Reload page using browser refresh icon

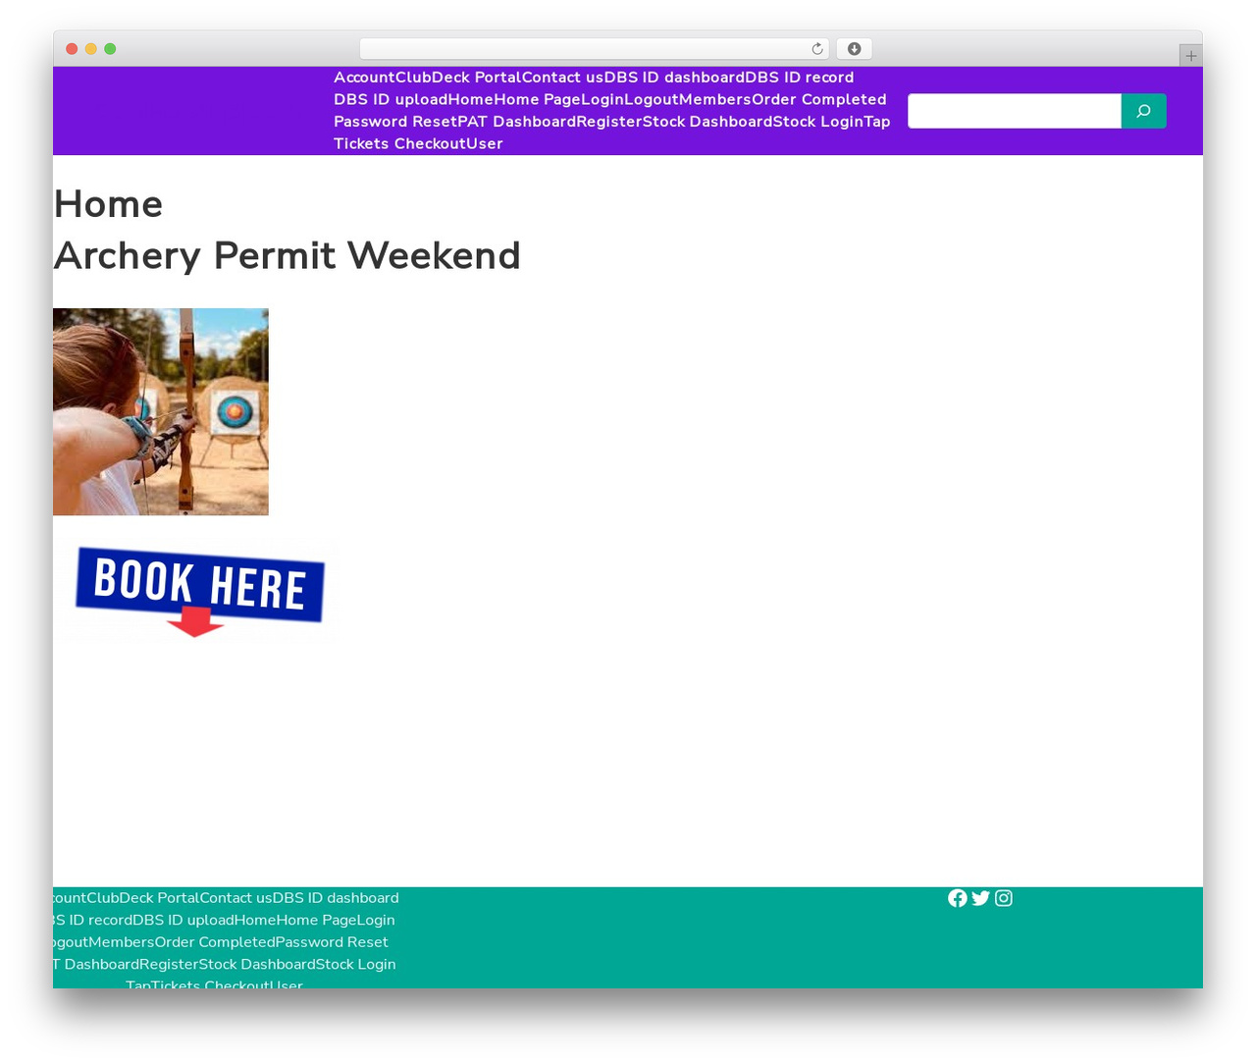[816, 49]
